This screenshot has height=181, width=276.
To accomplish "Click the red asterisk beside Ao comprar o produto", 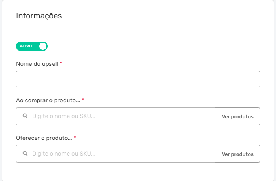I will click(83, 99).
